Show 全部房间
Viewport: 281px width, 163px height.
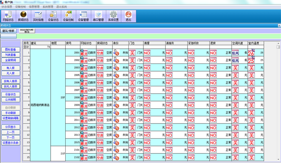point(10,60)
